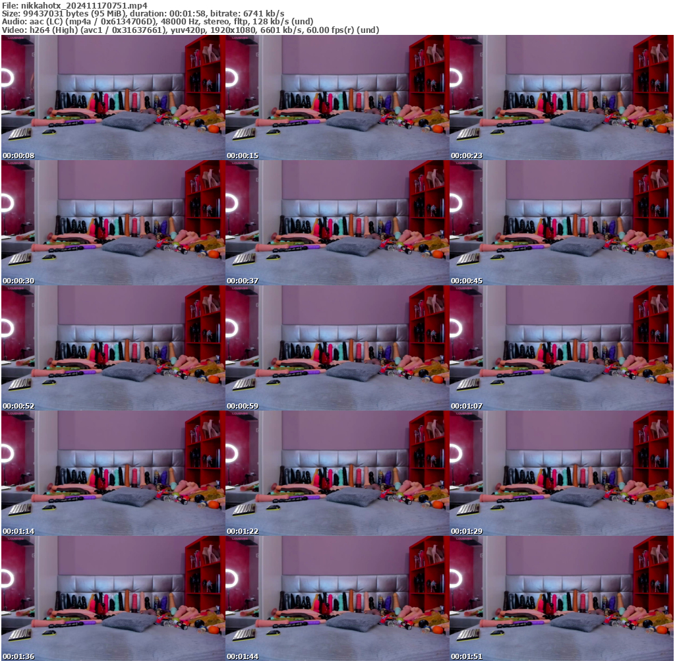
Task: Open the frame marked 00:01:22
Action: tap(337, 473)
